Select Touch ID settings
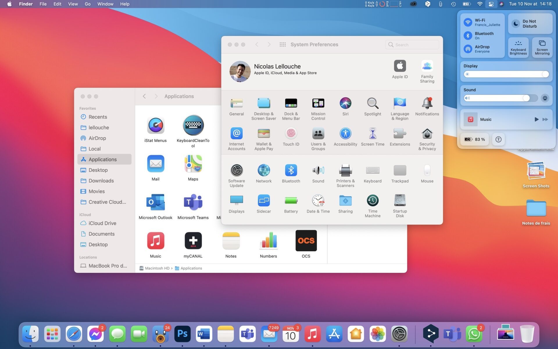Viewport: 558px width, 349px height. pos(291,138)
